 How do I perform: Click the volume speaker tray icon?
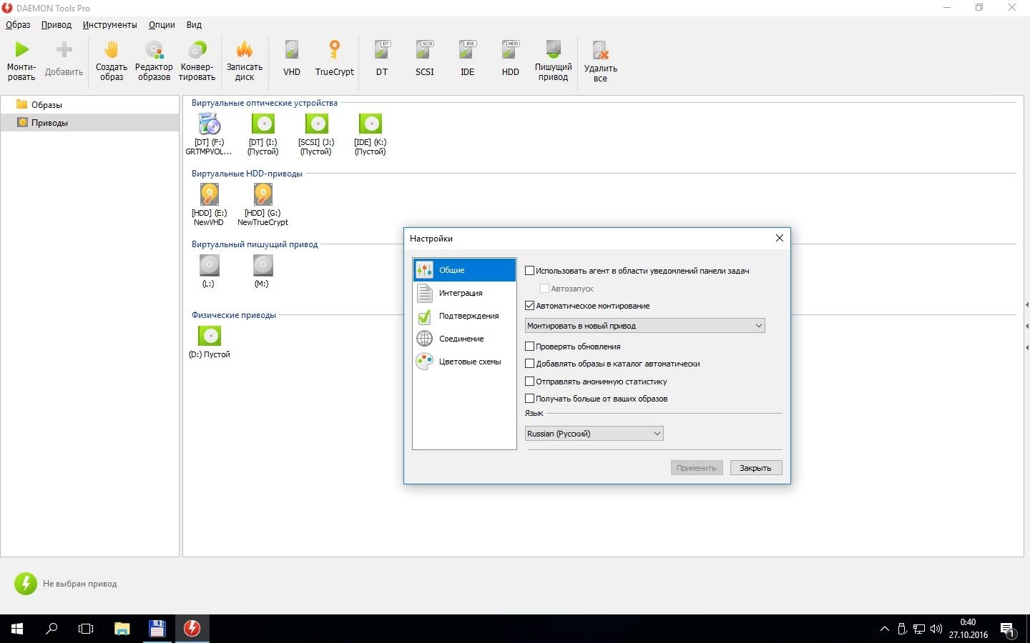(936, 629)
